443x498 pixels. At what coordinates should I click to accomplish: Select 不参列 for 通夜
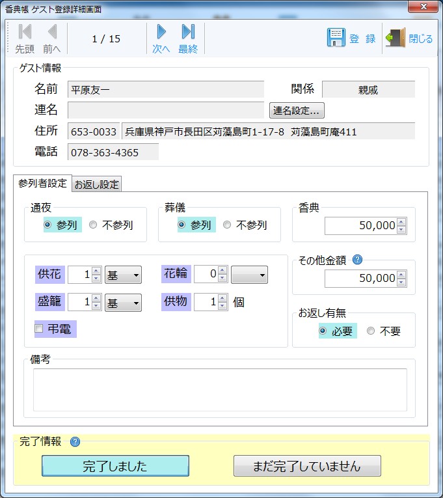click(93, 225)
